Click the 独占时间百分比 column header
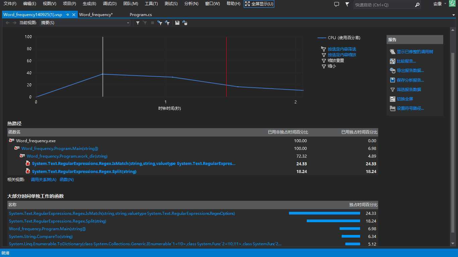Image resolution: width=458 pixels, height=257 pixels. (x=363, y=205)
